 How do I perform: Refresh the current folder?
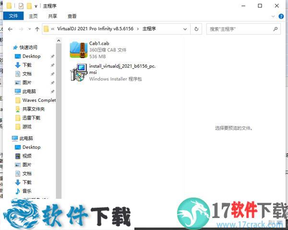tap(196, 29)
